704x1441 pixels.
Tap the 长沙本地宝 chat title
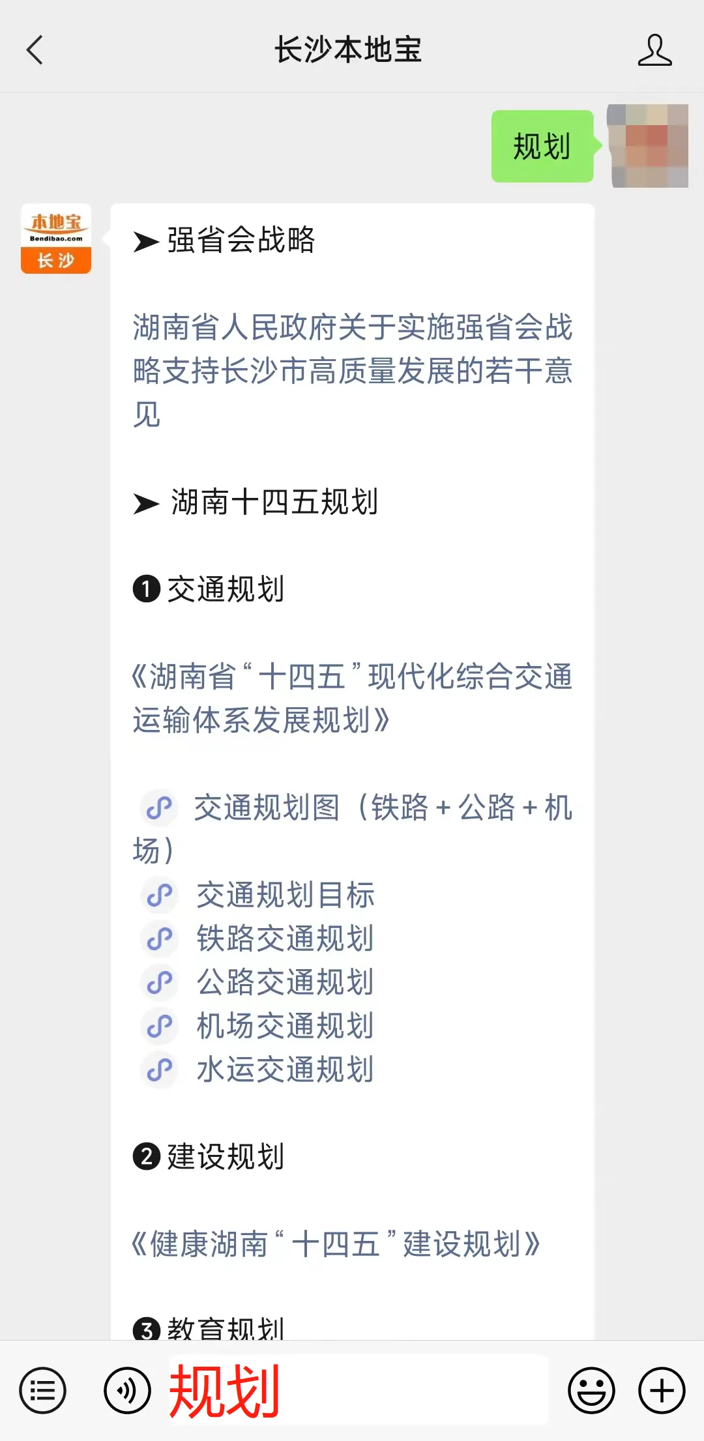click(x=348, y=50)
